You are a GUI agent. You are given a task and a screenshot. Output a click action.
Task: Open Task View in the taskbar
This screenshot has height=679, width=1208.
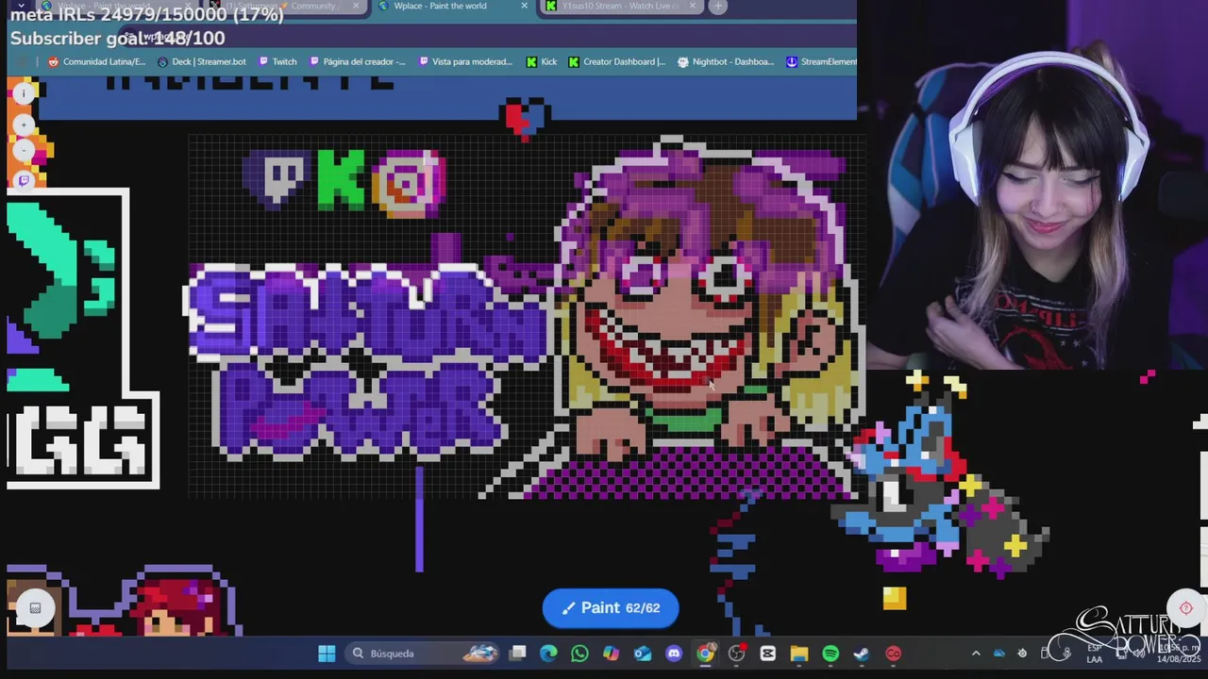point(517,654)
